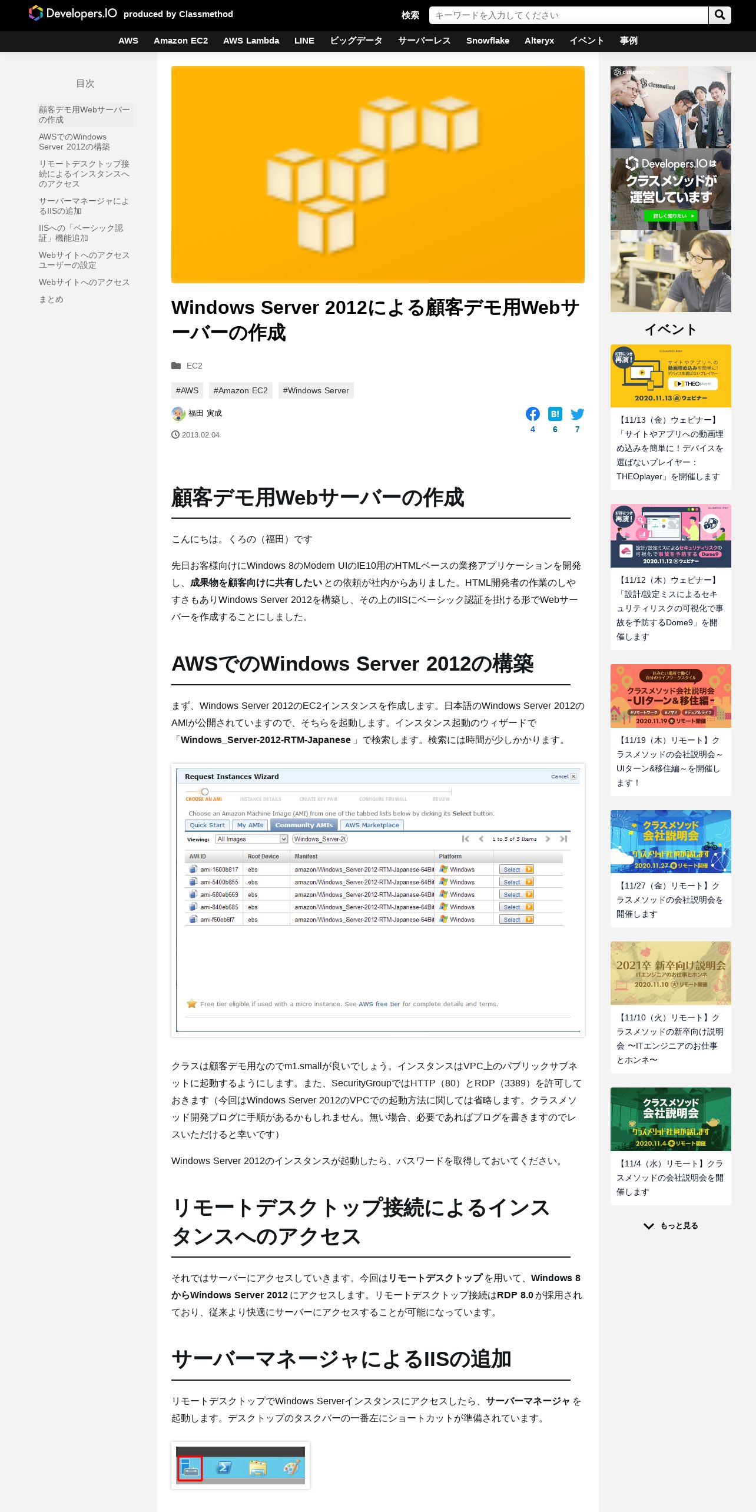Viewport: 756px width, 1512px height.
Task: Click the search magnifier button
Action: click(719, 15)
